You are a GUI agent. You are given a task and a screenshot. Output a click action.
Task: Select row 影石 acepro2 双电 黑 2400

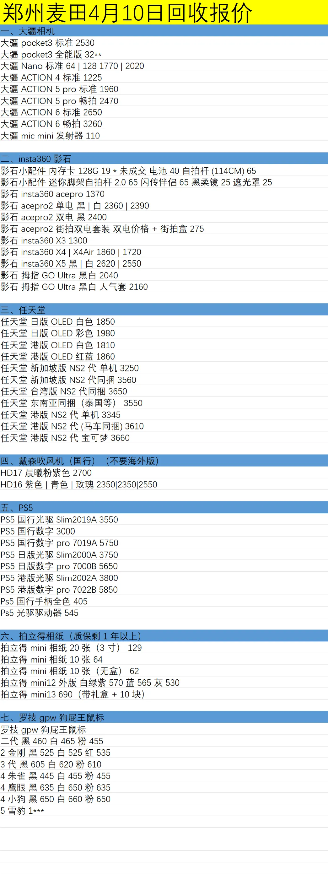pos(164,217)
